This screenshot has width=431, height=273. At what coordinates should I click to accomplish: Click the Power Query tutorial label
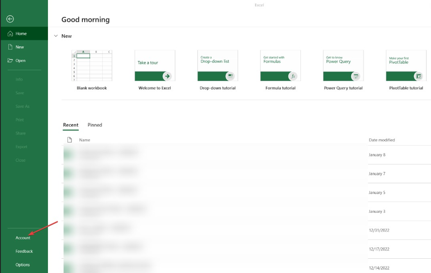pyautogui.click(x=343, y=88)
